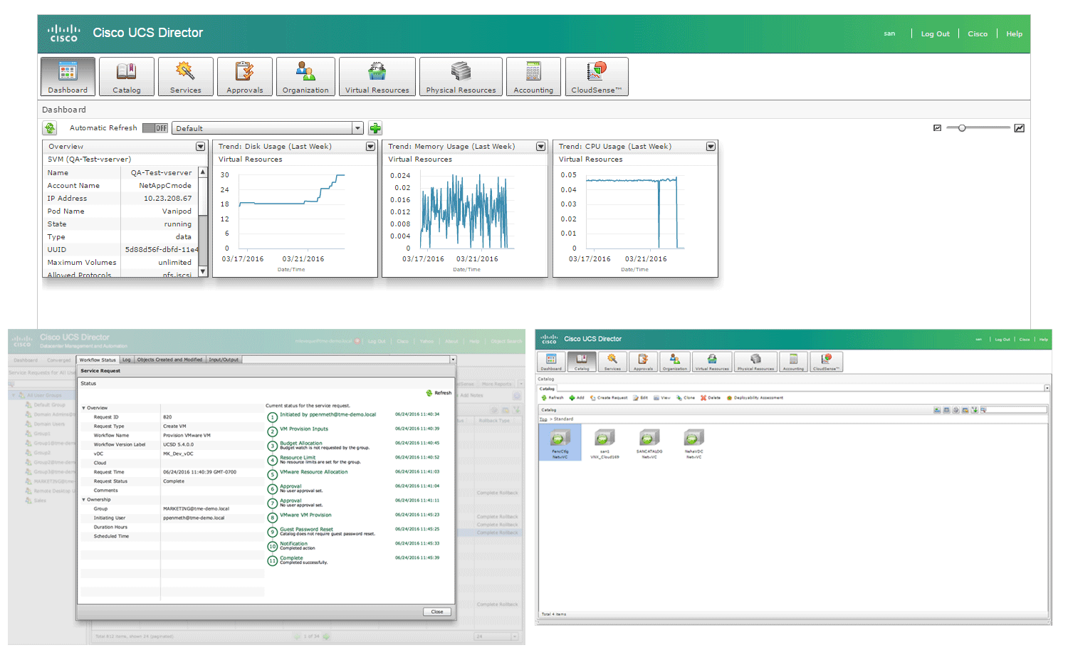Open Accounting in the top dashboard window
This screenshot has height=660, width=1068.
[x=533, y=76]
